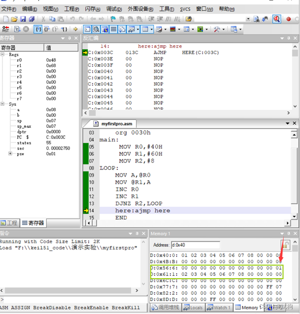
Task: Click the disassembly horizontal scrollbar thumb
Action: click(x=92, y=113)
